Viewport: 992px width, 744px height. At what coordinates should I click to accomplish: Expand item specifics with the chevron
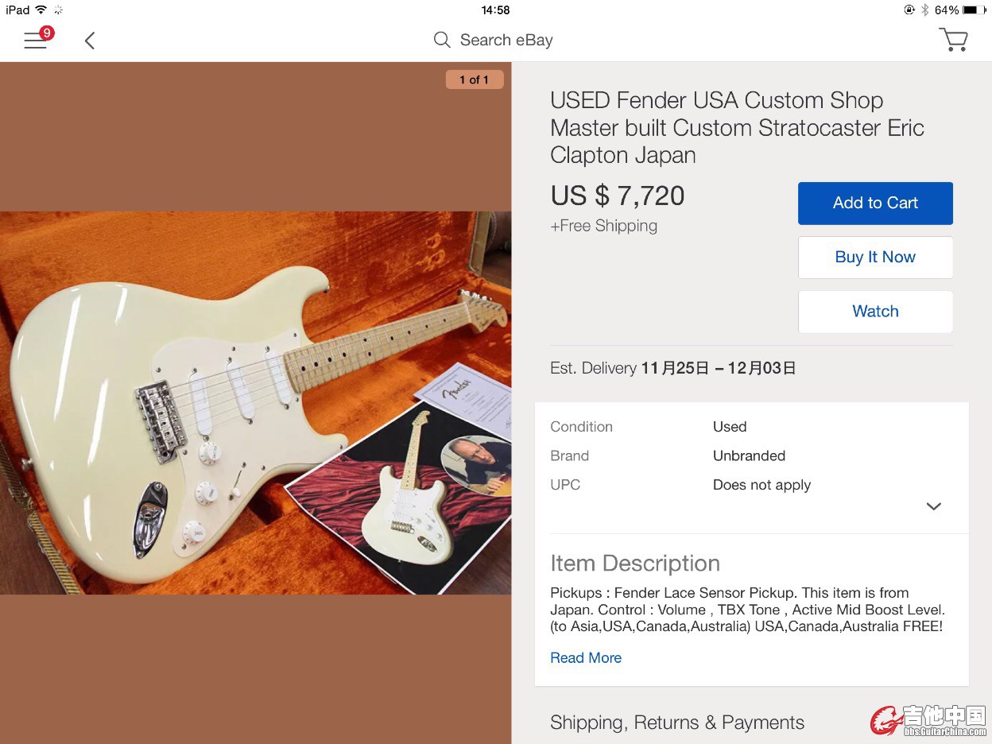pos(934,506)
